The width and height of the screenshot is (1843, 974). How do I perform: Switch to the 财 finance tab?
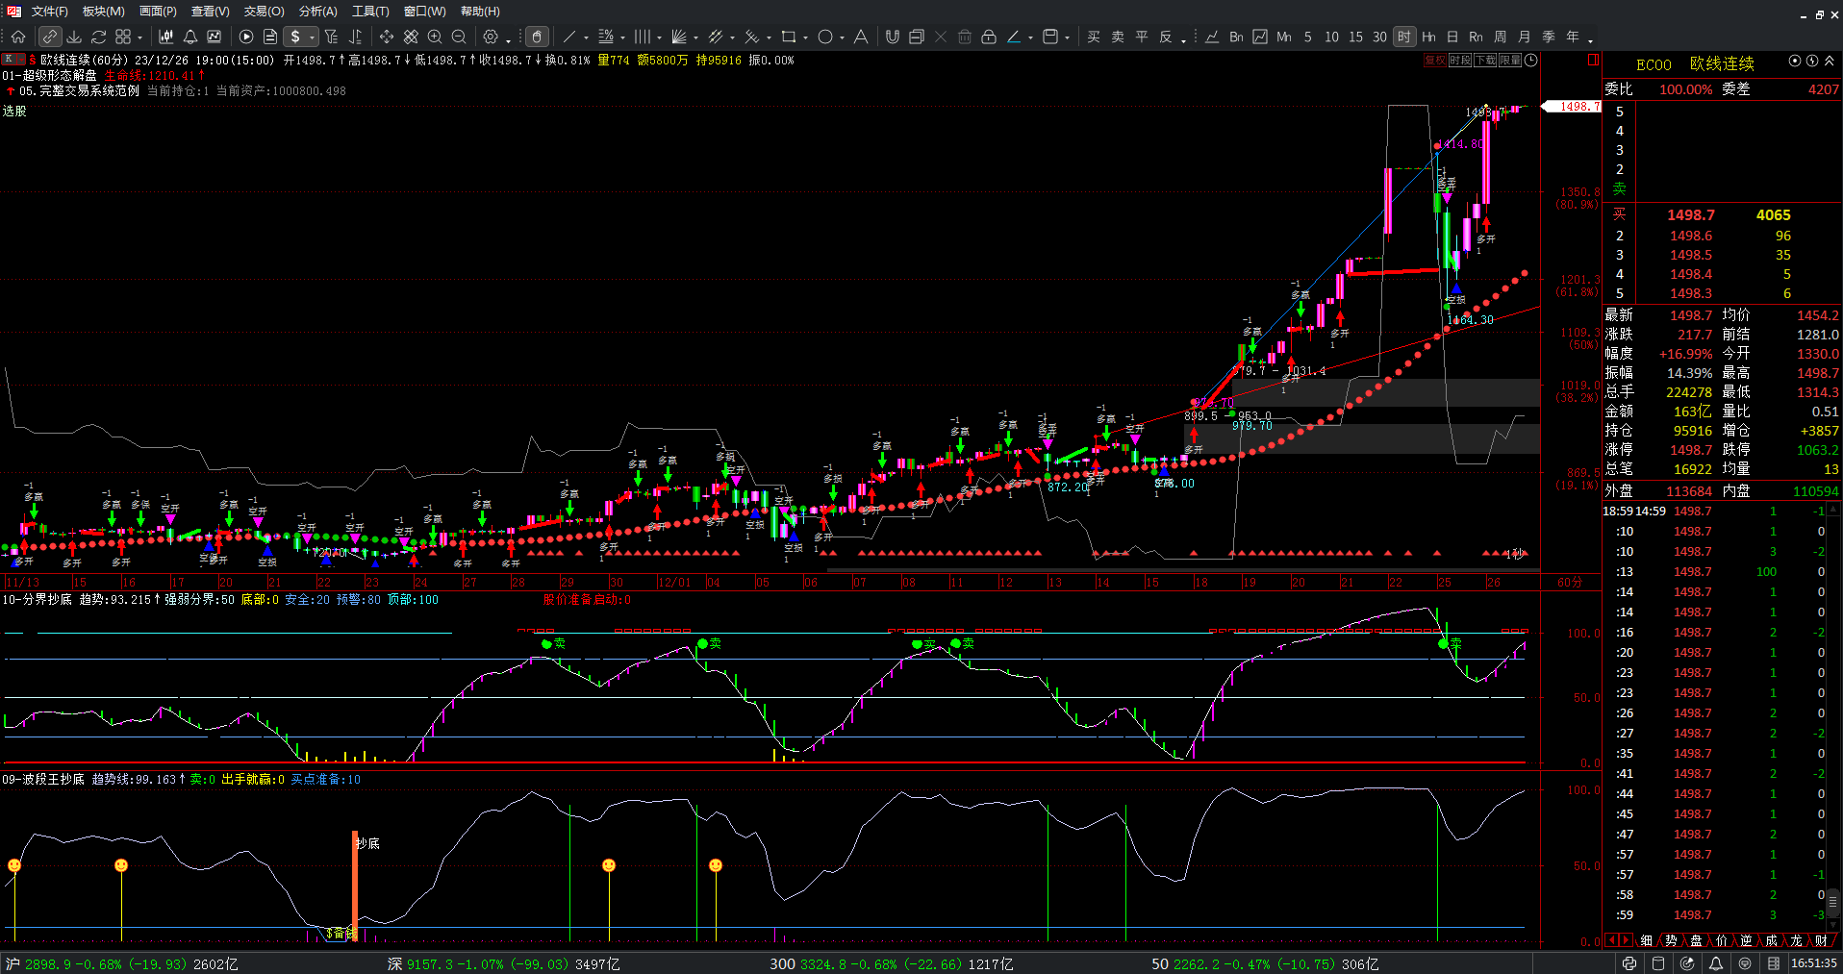click(1822, 940)
